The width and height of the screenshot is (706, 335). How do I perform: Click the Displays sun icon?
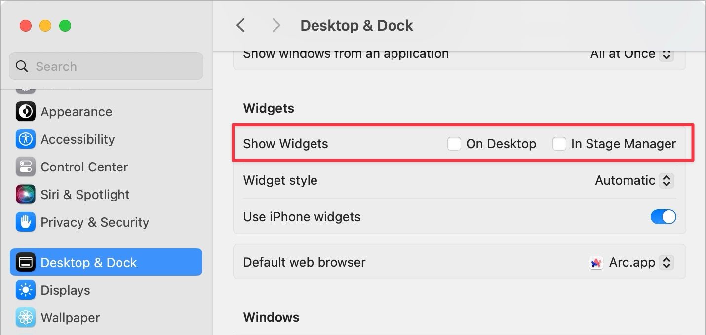point(26,290)
